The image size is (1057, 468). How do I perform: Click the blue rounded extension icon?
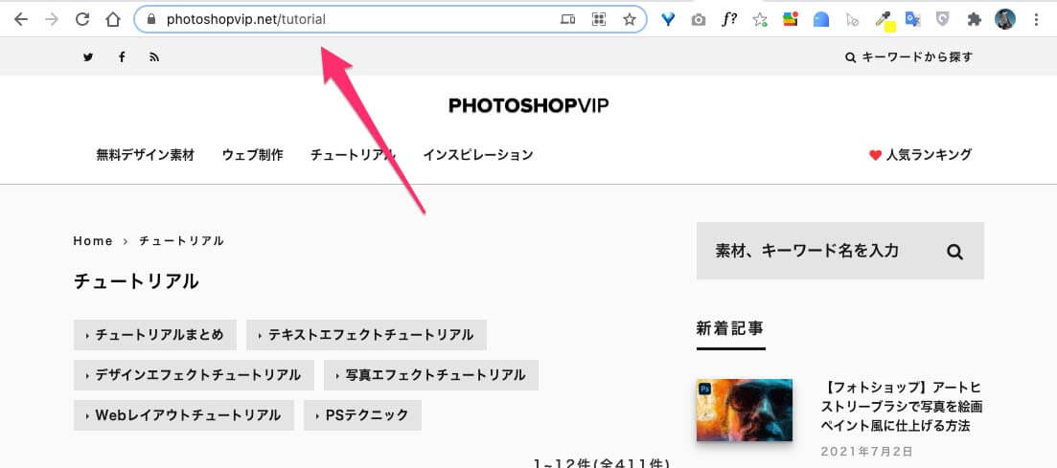pos(821,19)
